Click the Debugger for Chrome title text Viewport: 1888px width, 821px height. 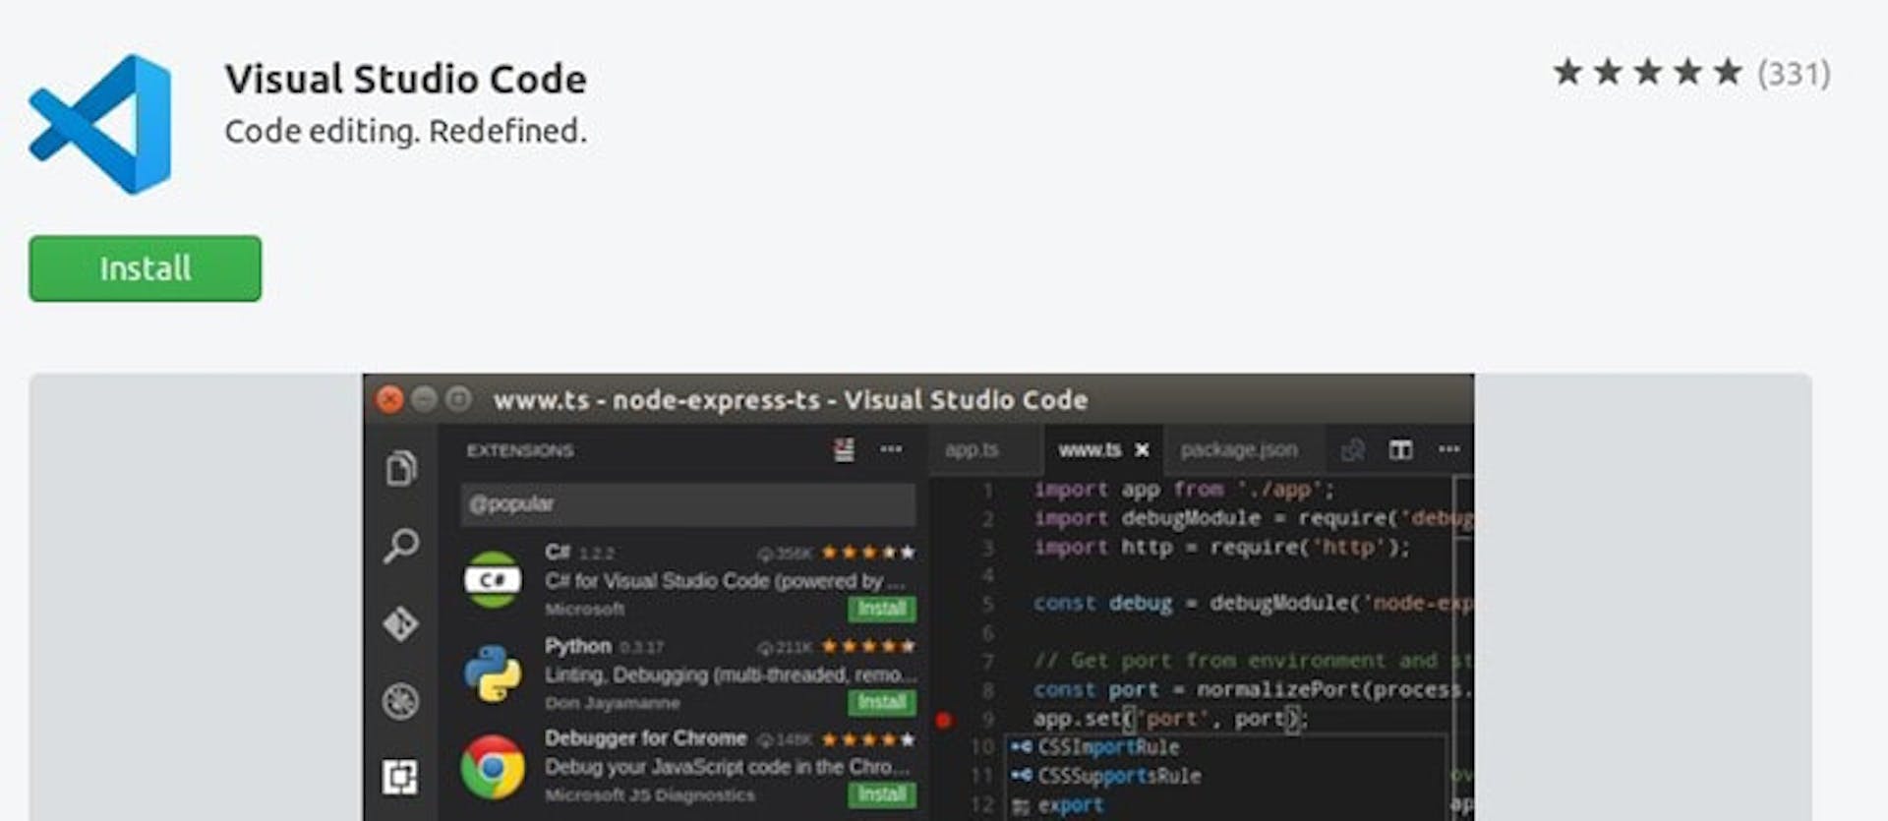646,738
